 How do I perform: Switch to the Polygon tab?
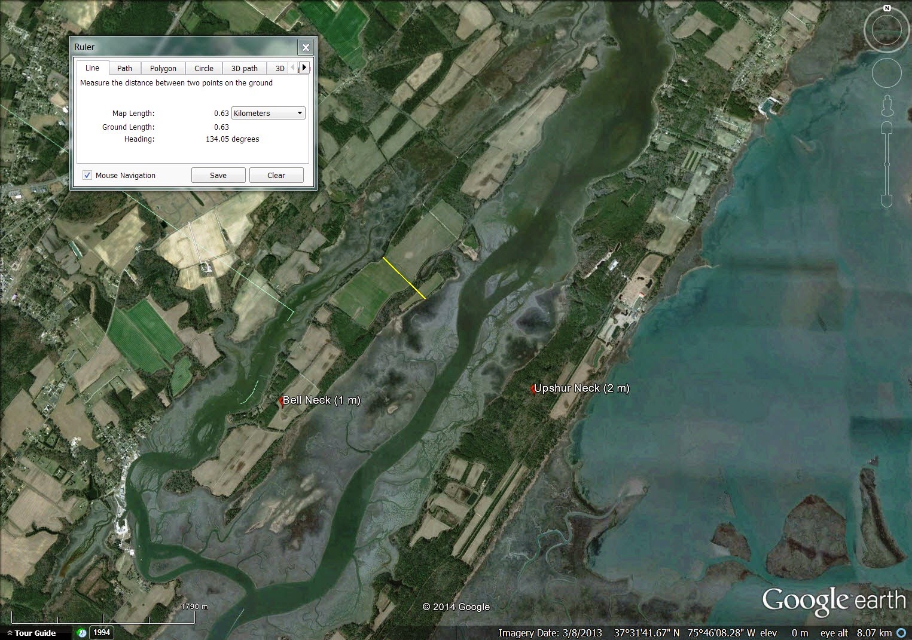[x=163, y=68]
